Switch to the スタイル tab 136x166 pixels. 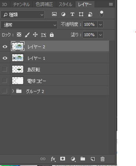point(65,4)
